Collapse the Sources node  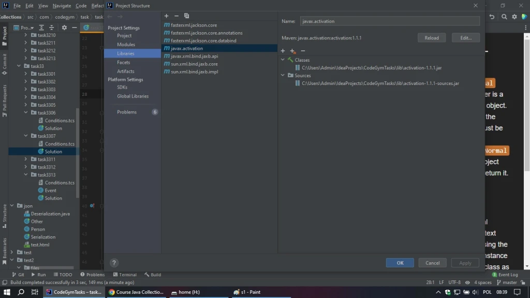tap(283, 76)
